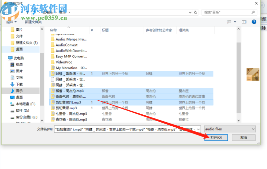This screenshot has width=267, height=169.
Task: Open 图片 library under This PC
Action: 16,71
